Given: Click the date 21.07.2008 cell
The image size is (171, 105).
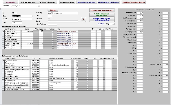Looking at the screenshot, I should click(28, 44).
